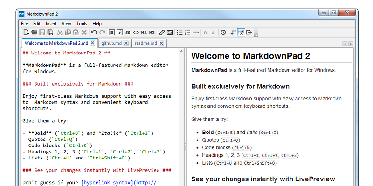The width and height of the screenshot is (373, 186).
Task: Apply italic formatting with I icon
Action: point(120,33)
